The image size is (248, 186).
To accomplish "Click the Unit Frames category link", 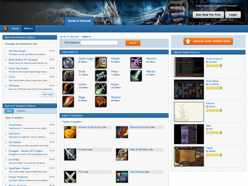I will point(137,172).
